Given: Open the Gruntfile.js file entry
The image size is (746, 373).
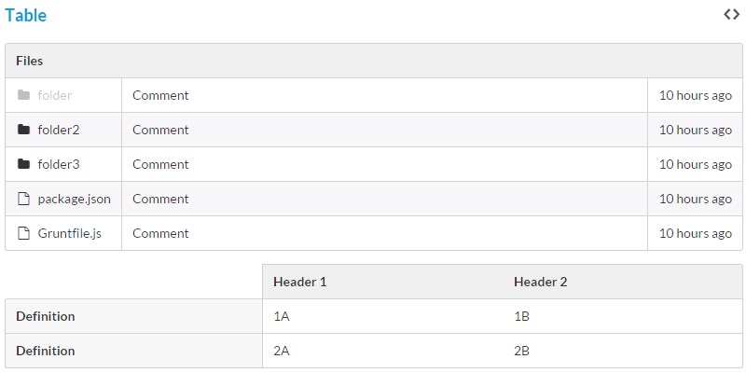Looking at the screenshot, I should (x=69, y=233).
